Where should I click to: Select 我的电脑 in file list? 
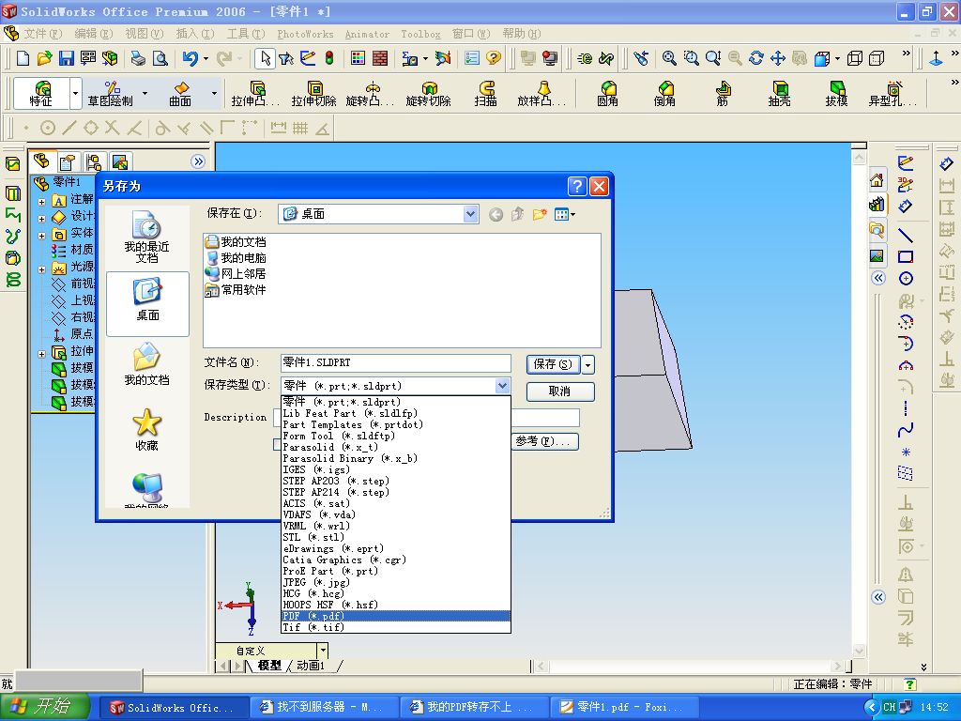(x=236, y=258)
